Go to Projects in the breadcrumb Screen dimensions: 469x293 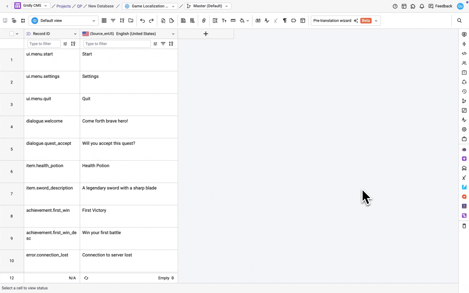63,6
